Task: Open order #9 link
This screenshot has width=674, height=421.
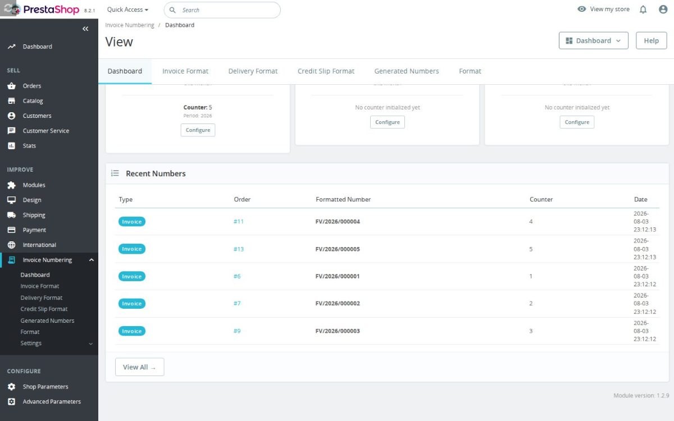Action: pyautogui.click(x=237, y=331)
